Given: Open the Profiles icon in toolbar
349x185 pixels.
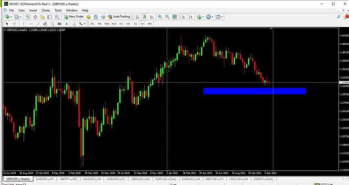Looking at the screenshot, I should click(16, 17).
